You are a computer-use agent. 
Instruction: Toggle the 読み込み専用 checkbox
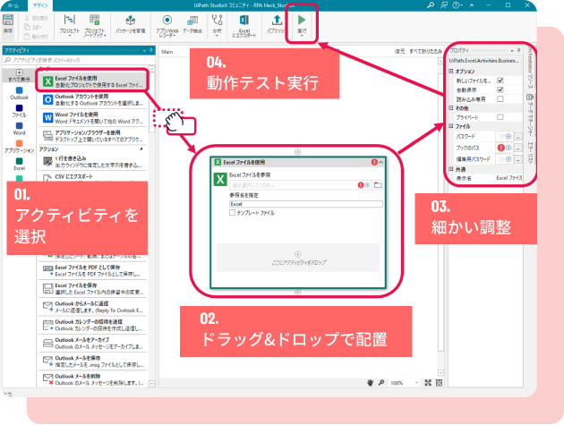click(x=500, y=99)
